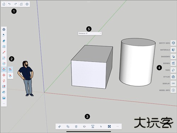Select the standing man scale figure
This screenshot has height=133, width=177.
[26, 78]
